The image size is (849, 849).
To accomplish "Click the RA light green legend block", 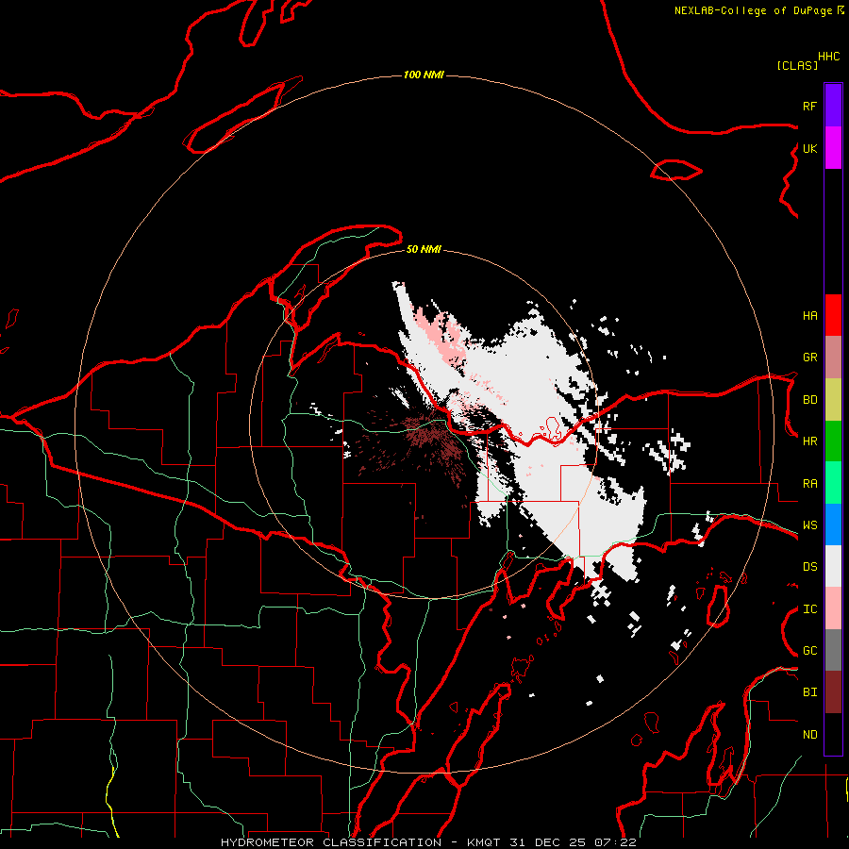I will click(x=833, y=483).
